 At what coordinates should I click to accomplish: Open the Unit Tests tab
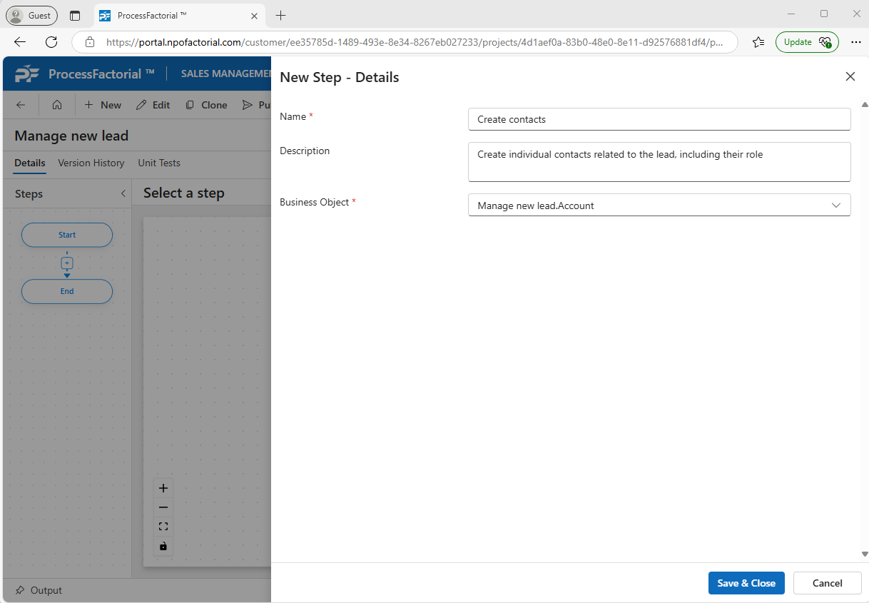158,163
